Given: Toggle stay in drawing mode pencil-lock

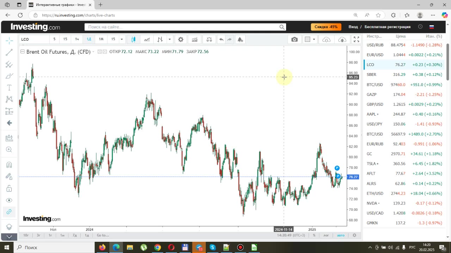Looking at the screenshot, I should pos(9,177).
